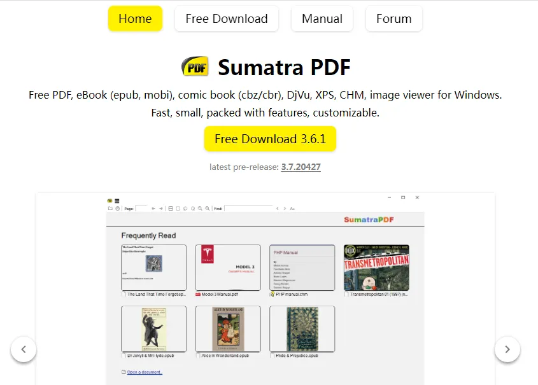The height and width of the screenshot is (385, 538).
Task: Click the rotate left toolbar icon
Action: coord(185,209)
